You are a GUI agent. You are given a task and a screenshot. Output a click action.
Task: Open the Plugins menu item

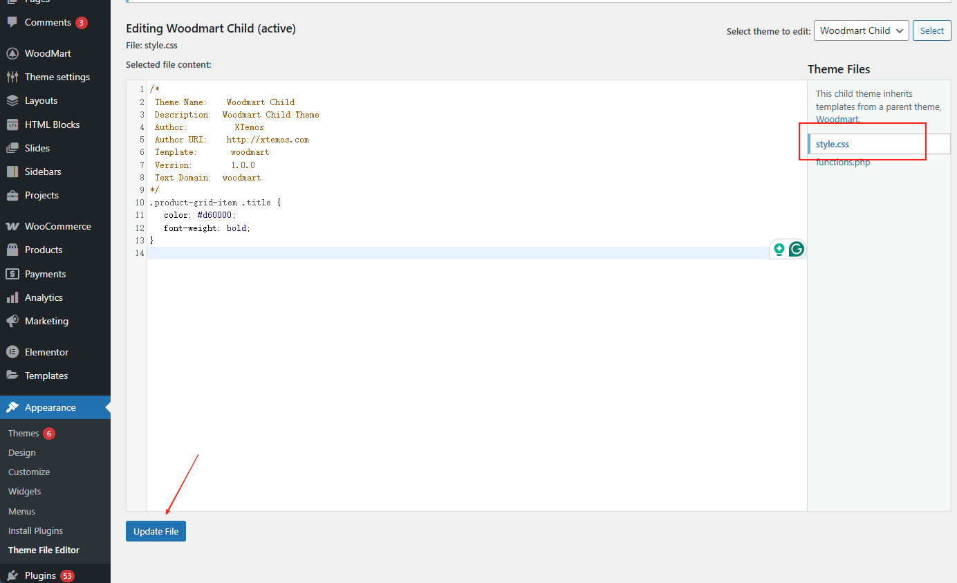point(40,575)
